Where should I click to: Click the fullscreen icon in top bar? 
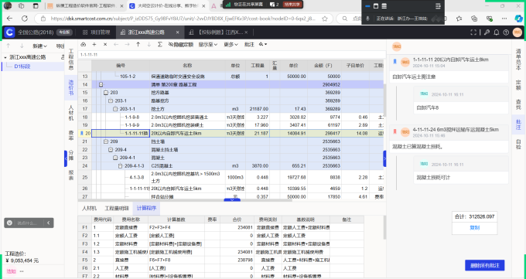(473, 32)
